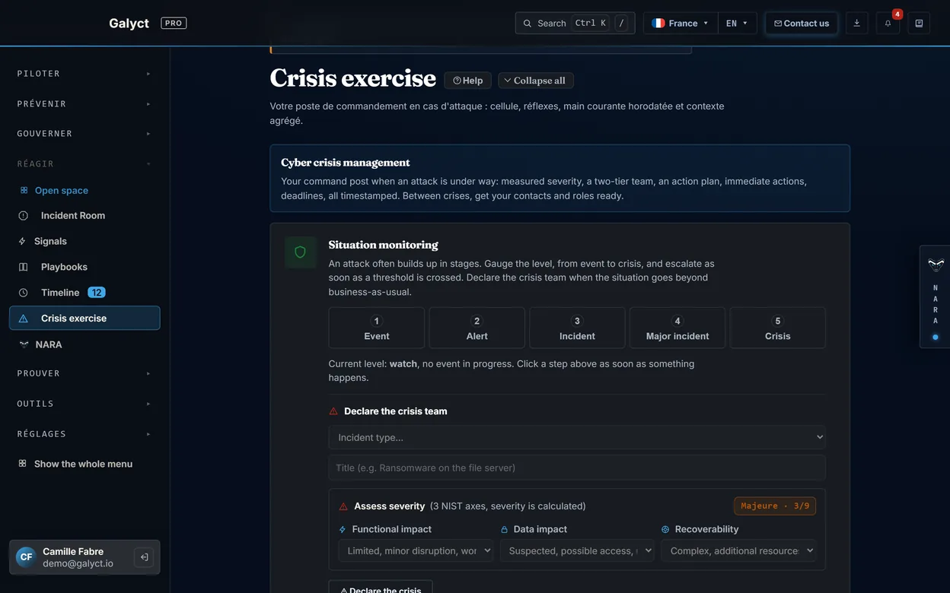Viewport: 950px width, 593px height.
Task: Expand the PRÉVENIR menu section
Action: click(x=84, y=103)
